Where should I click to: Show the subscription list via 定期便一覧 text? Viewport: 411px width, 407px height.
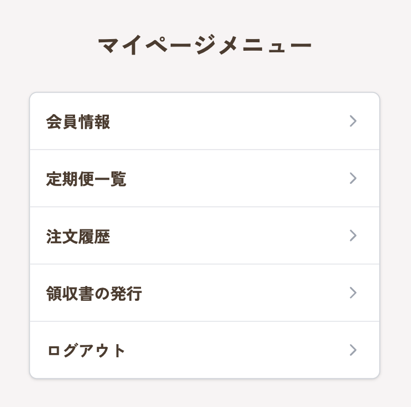(x=86, y=179)
